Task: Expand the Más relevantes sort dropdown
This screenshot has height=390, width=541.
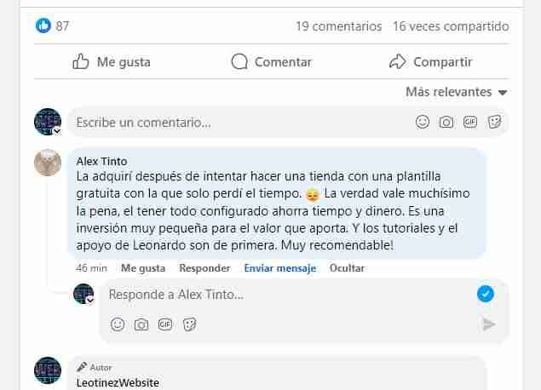Action: click(x=457, y=92)
